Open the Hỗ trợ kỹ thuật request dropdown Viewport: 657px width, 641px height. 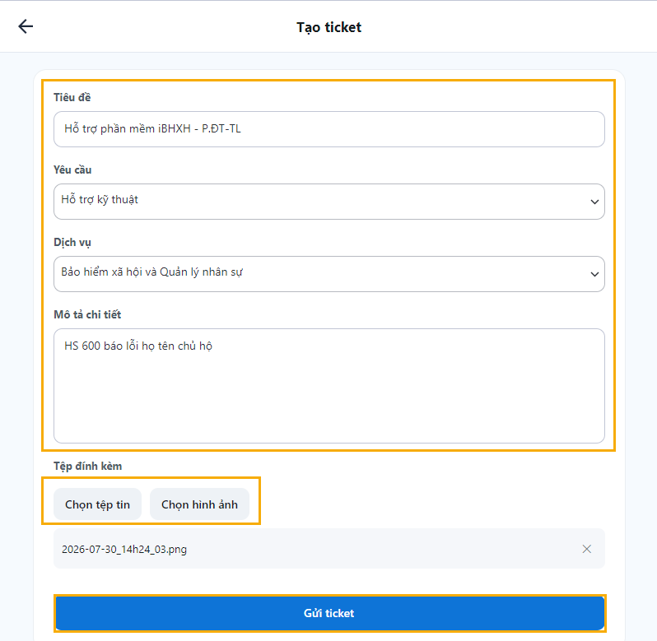329,202
